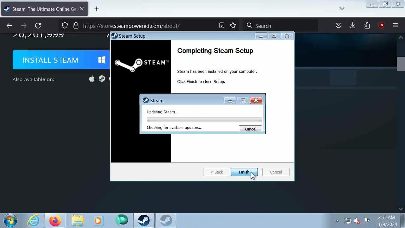This screenshot has height=228, width=405.
Task: Launch Internet Explorer from the taskbar
Action: coord(33,220)
